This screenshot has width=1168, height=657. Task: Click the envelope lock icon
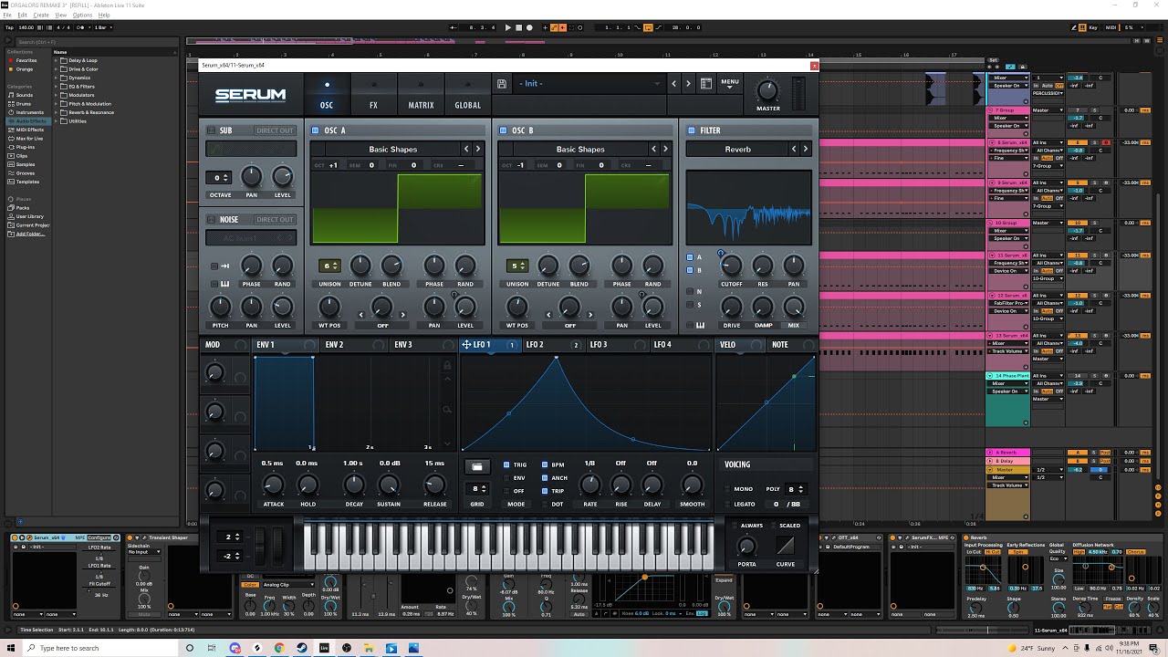[x=447, y=366]
